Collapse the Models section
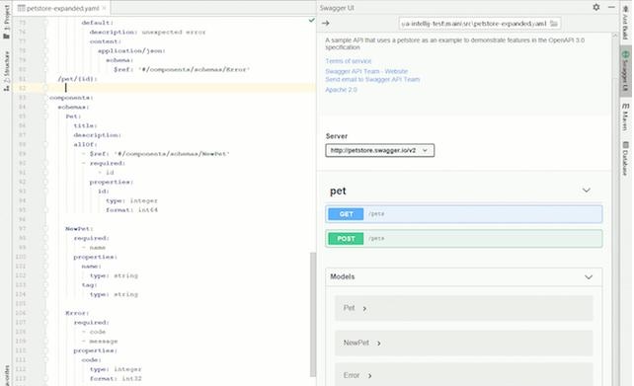Screen dimensions: 634x386 pyautogui.click(x=589, y=276)
